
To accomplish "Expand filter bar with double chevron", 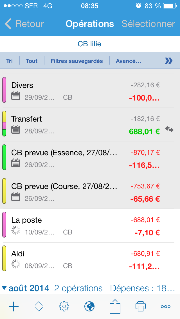I will coord(168,61).
